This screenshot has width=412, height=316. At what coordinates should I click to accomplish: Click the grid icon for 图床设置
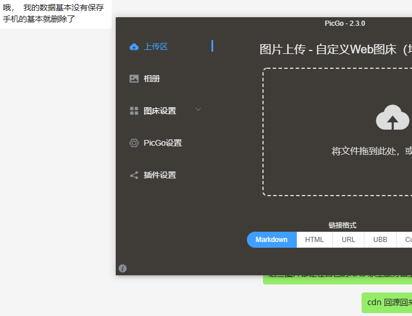click(x=134, y=111)
